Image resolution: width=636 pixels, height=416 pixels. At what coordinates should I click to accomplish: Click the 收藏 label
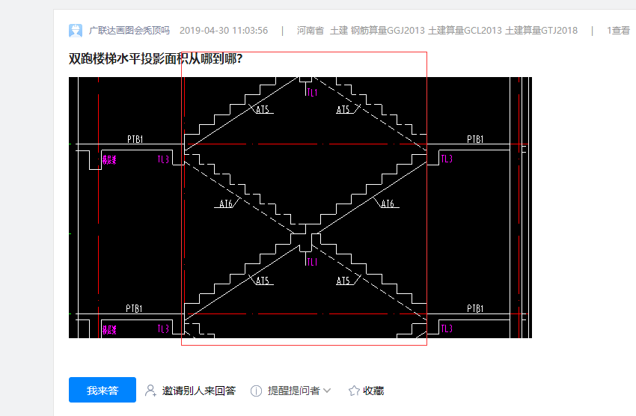(x=373, y=391)
